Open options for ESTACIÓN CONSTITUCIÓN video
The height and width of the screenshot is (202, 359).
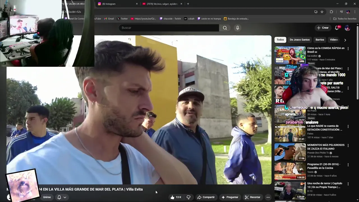click(348, 127)
